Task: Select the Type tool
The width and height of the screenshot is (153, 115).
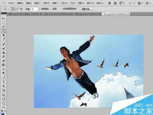Action: coord(4,82)
